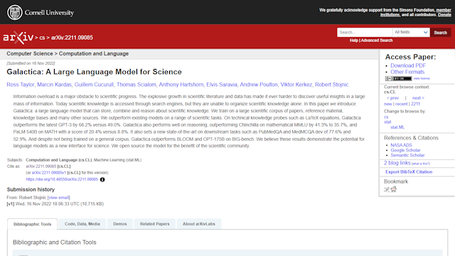The height and width of the screenshot is (256, 455).
Task: Go to next paper link
Action: [418, 98]
